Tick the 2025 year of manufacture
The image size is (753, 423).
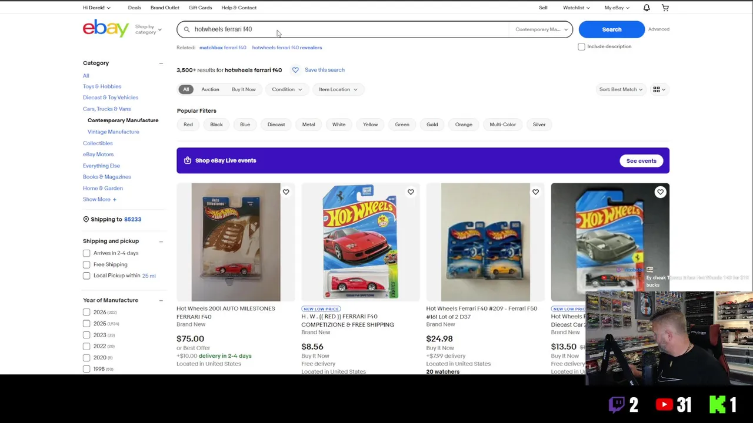86,324
